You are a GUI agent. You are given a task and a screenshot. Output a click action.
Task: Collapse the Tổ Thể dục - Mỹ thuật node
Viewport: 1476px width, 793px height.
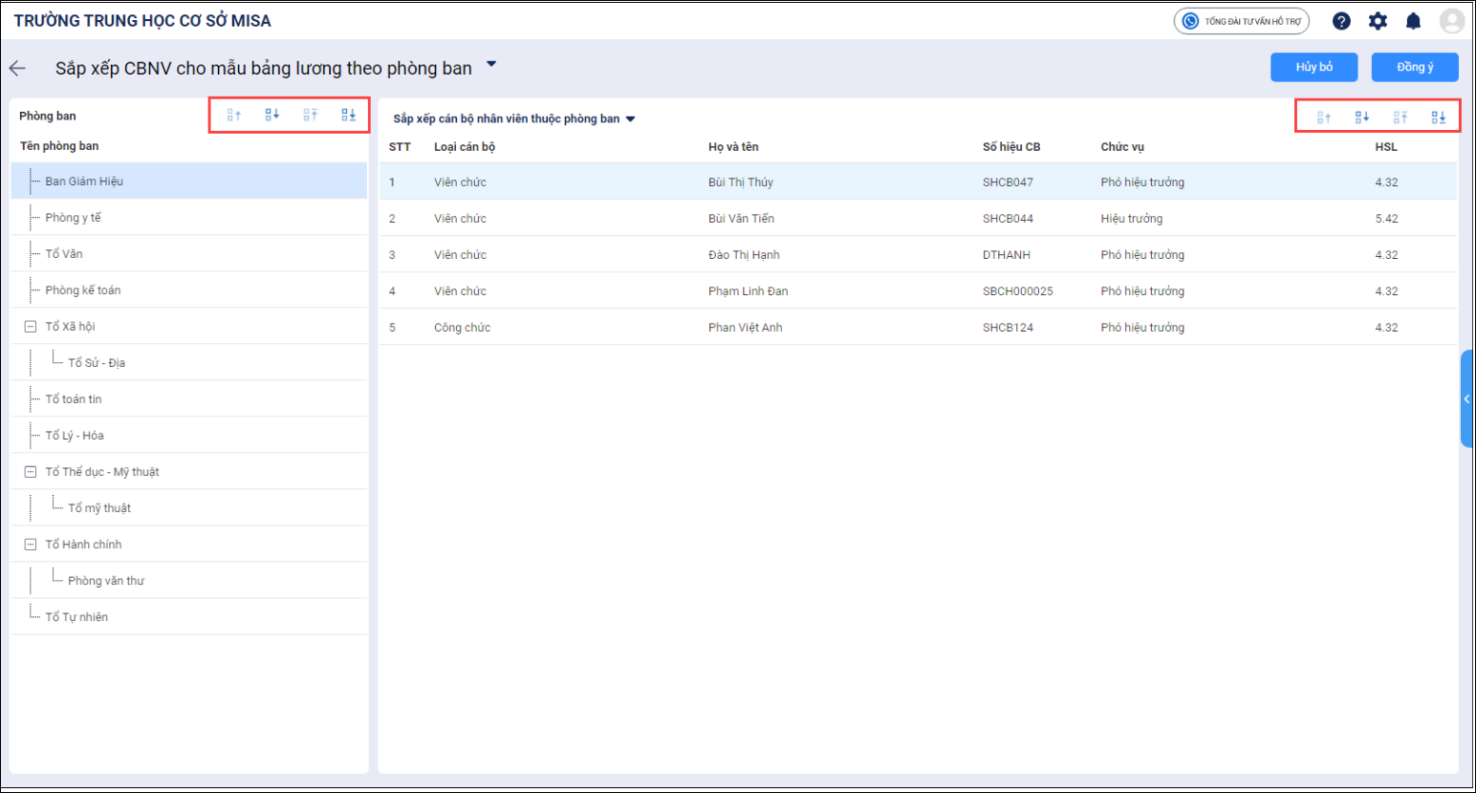(30, 472)
